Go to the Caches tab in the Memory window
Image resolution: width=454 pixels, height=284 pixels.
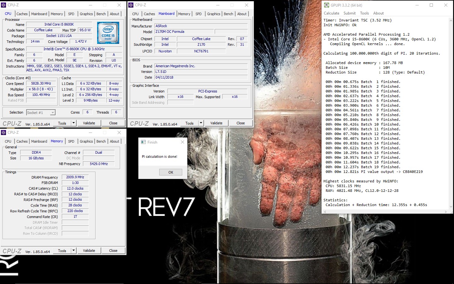[x=22, y=141]
